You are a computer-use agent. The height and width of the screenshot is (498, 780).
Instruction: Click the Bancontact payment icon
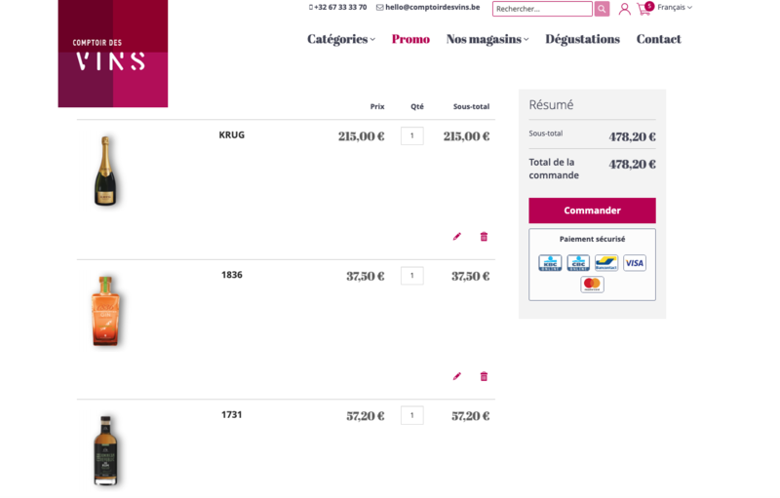point(606,263)
